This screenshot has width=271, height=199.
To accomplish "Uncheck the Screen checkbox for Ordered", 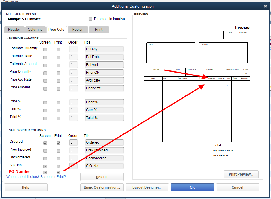I will [x=45, y=143].
